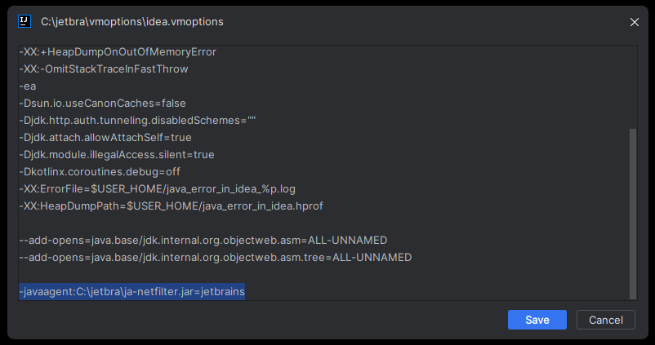This screenshot has width=655, height=345.
Task: Place cursor on the javaagent ja-netfilter line
Action: (132, 291)
